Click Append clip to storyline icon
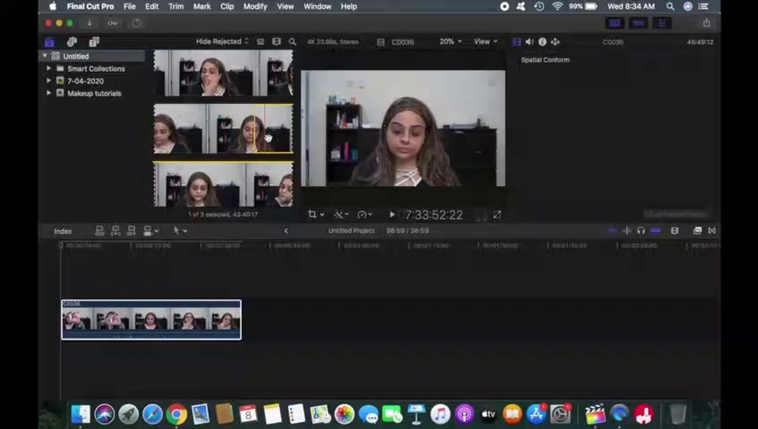Image resolution: width=758 pixels, height=429 pixels. tap(131, 231)
